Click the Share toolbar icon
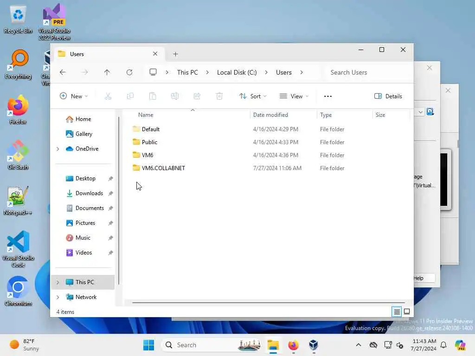The height and width of the screenshot is (356, 475). [x=197, y=96]
